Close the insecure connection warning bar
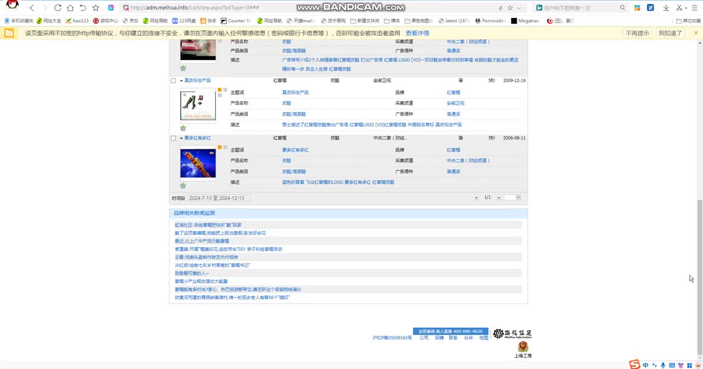 coord(696,33)
